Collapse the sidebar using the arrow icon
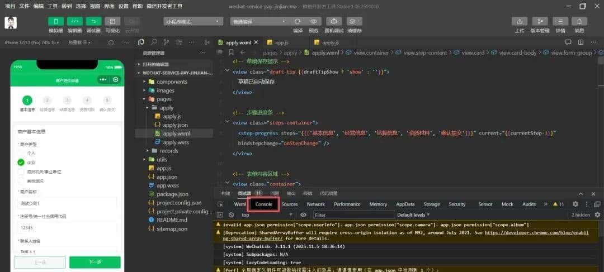The height and width of the screenshot is (272, 604). tap(207, 42)
